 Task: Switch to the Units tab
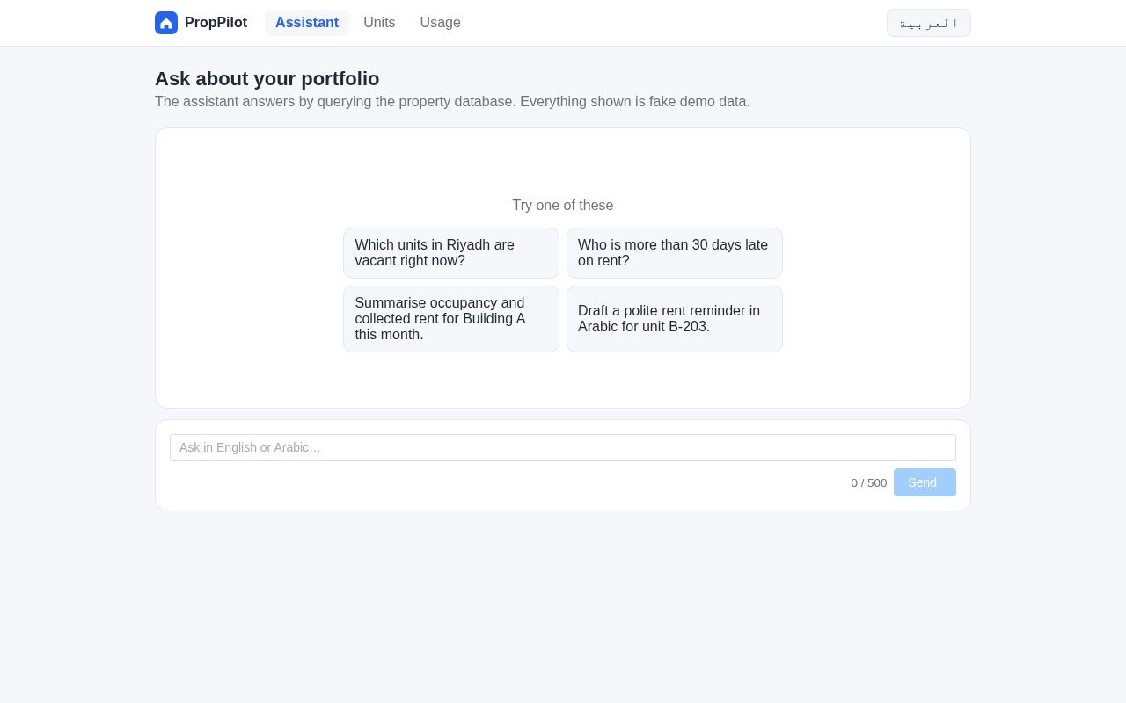coord(379,23)
